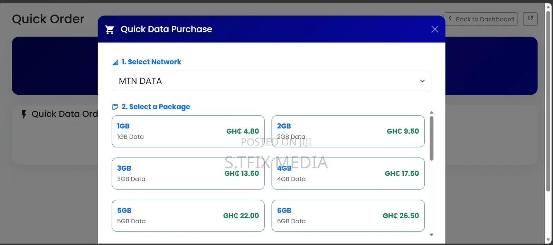Click the main page vertical scrollbar thumb
553x245 pixels.
pos(548,101)
